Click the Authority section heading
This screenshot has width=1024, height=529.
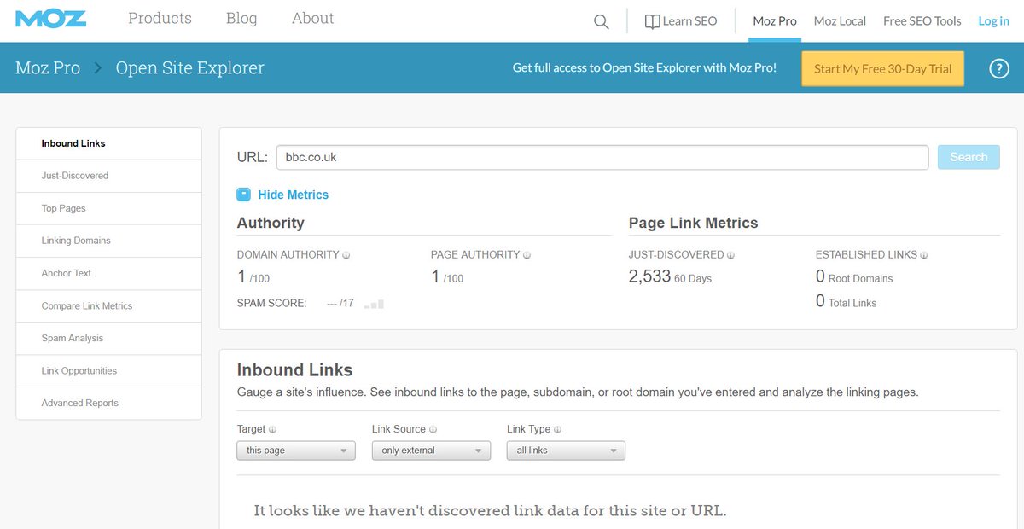tap(271, 223)
